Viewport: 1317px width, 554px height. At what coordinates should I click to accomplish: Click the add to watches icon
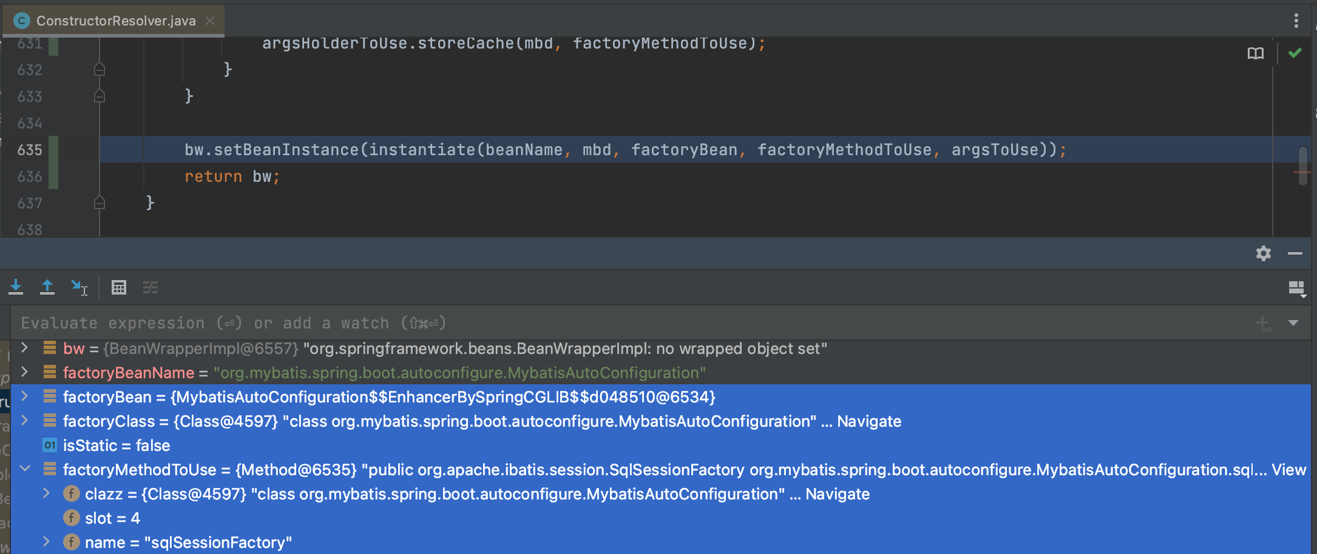[x=1264, y=324]
